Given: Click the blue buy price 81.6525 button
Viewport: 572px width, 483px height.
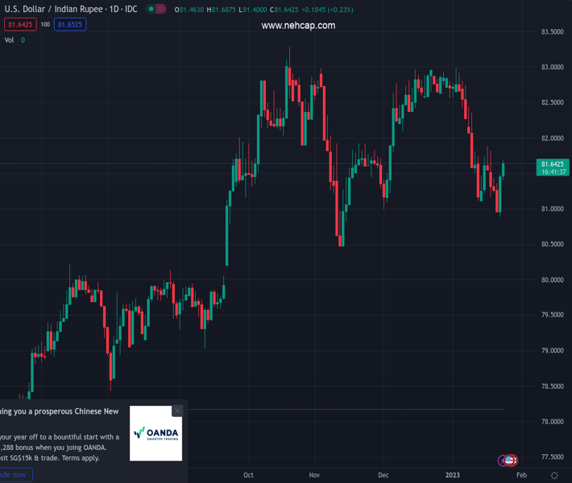Looking at the screenshot, I should click(x=69, y=25).
